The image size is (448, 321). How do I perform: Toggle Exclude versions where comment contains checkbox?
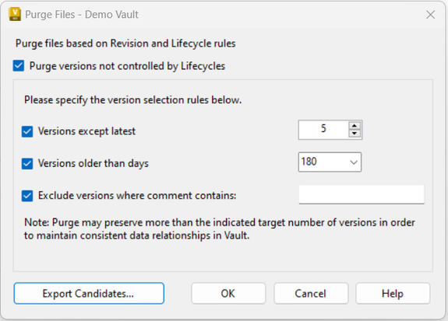pyautogui.click(x=27, y=196)
